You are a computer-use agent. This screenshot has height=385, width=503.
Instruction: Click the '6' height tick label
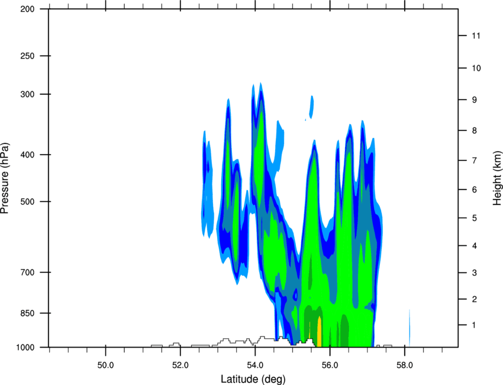pos(475,190)
